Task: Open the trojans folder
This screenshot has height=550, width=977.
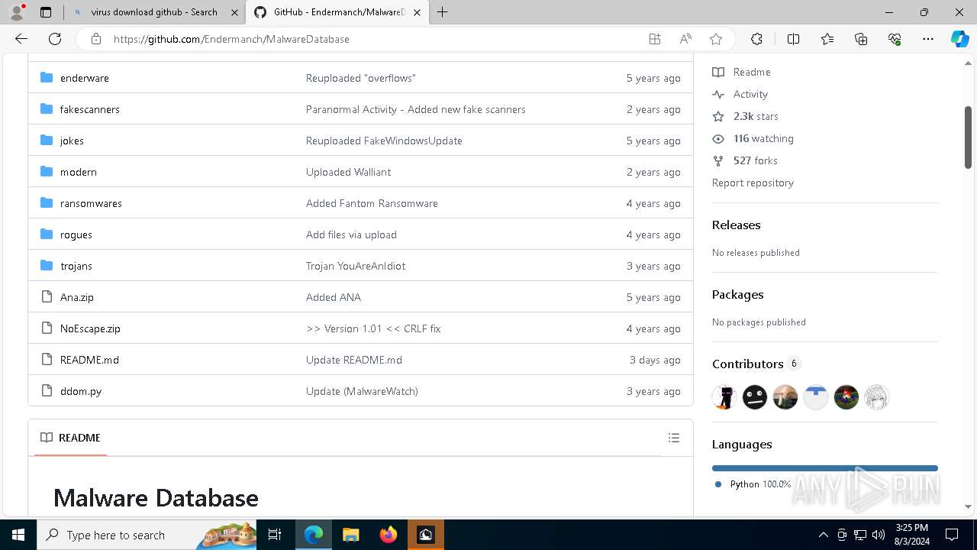Action: [x=76, y=266]
